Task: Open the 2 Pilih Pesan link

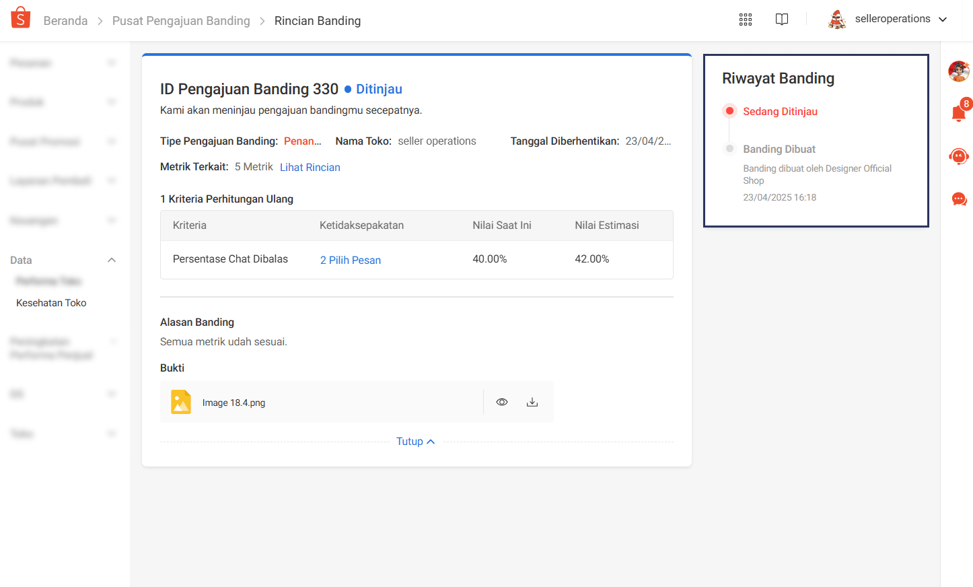Action: [351, 260]
